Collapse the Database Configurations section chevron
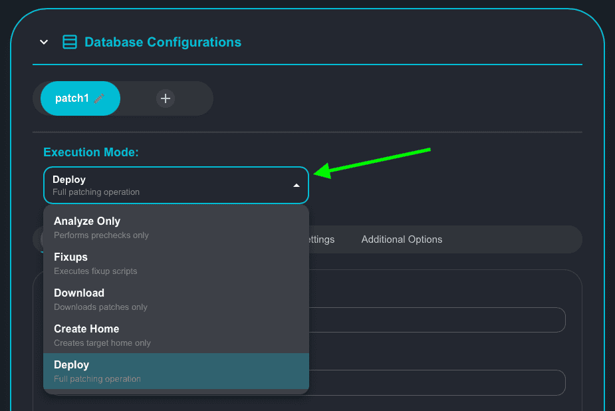Screen dimensions: 615x411 click(x=44, y=42)
